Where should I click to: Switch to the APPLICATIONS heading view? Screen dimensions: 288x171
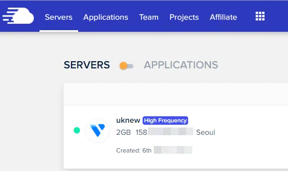coord(181,65)
